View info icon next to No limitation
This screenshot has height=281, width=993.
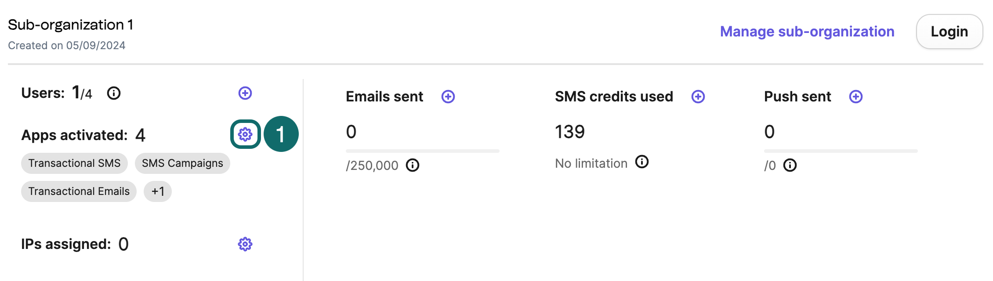(x=642, y=162)
